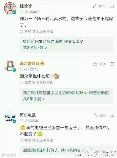Expand 共30条回复 replies
This screenshot has height=158, width=117.
tap(35, 48)
